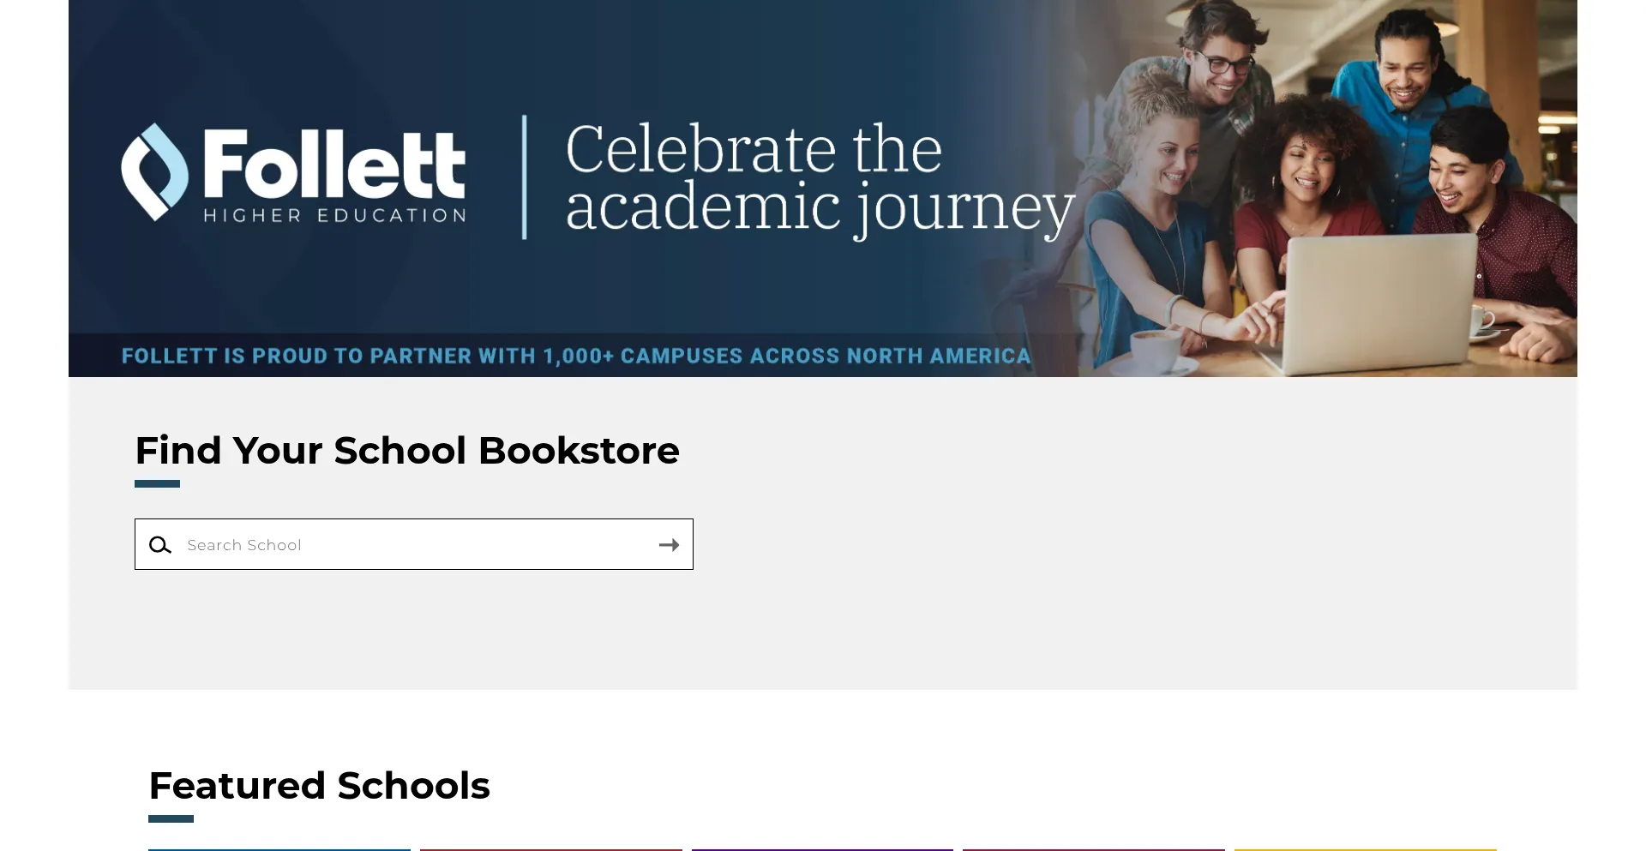
Task: Select the yellow-bordered last featured school card
Action: click(1366, 849)
